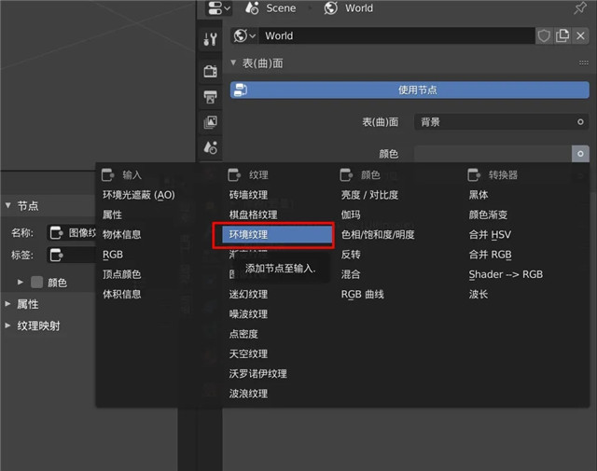Select 顶点颜色 node entry

click(122, 274)
